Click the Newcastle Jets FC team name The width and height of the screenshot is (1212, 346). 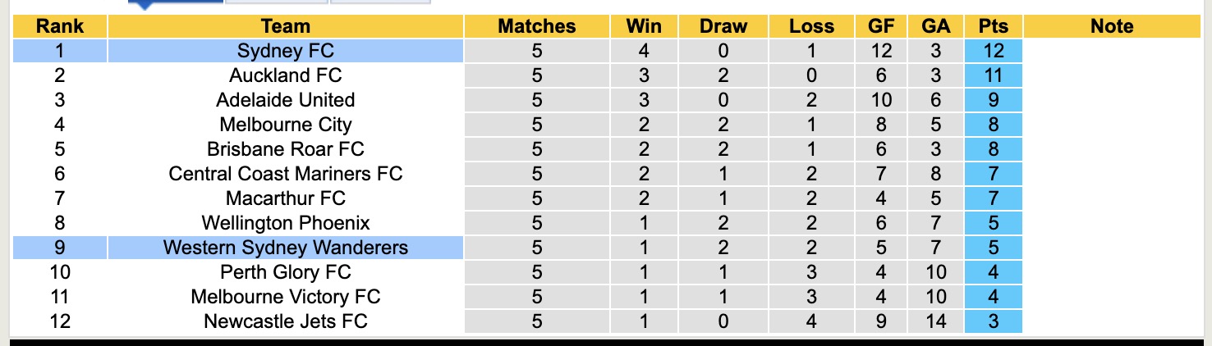[x=285, y=321]
